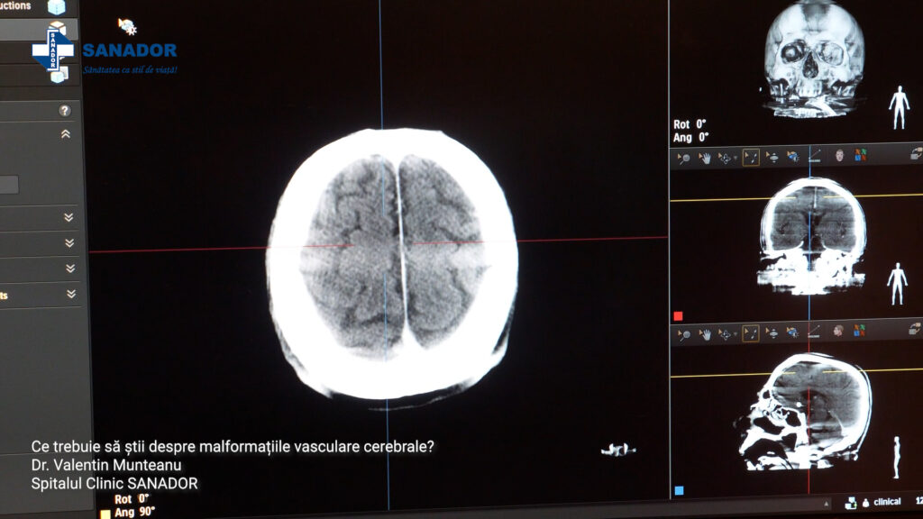Click the measure line tool in sagittal toolbar
Image resolution: width=923 pixels, height=519 pixels.
815,332
